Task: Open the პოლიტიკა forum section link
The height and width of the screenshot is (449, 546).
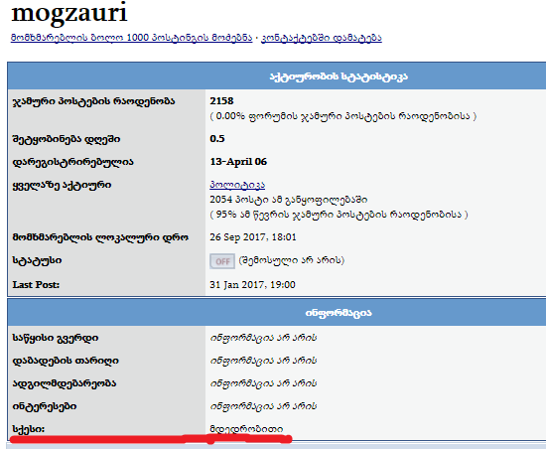Action: tap(237, 185)
